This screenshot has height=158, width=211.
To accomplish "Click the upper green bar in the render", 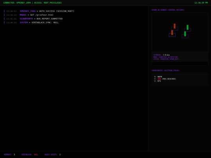I will point(188,27).
